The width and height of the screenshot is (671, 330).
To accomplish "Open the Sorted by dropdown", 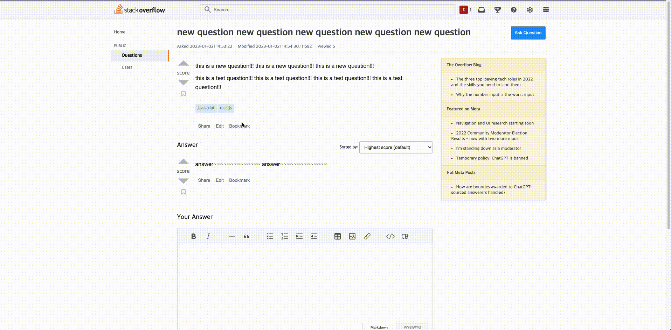I will pyautogui.click(x=396, y=147).
